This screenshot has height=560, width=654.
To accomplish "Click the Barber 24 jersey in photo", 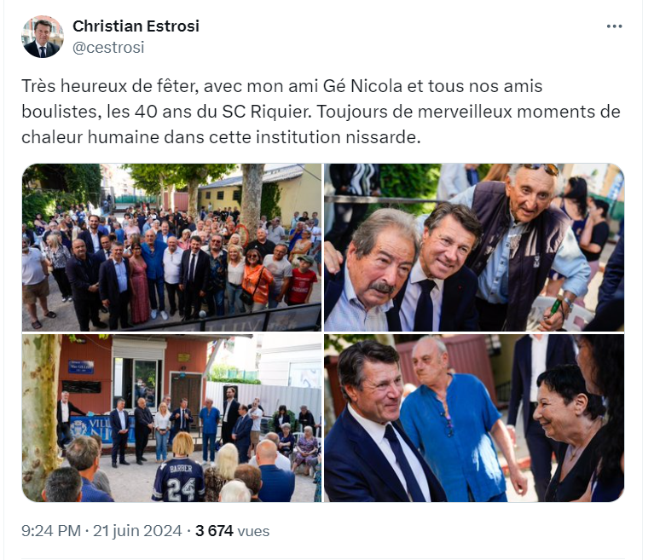I will (178, 480).
